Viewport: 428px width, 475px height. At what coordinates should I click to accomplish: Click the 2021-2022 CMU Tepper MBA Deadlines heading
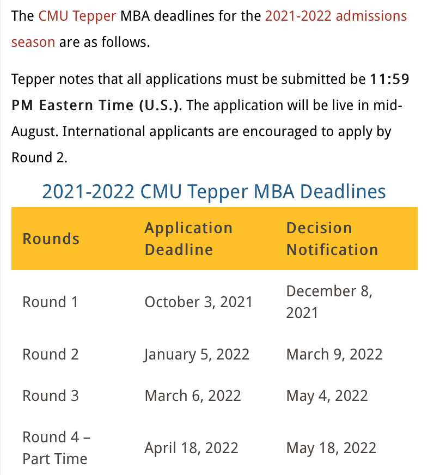coord(214,192)
